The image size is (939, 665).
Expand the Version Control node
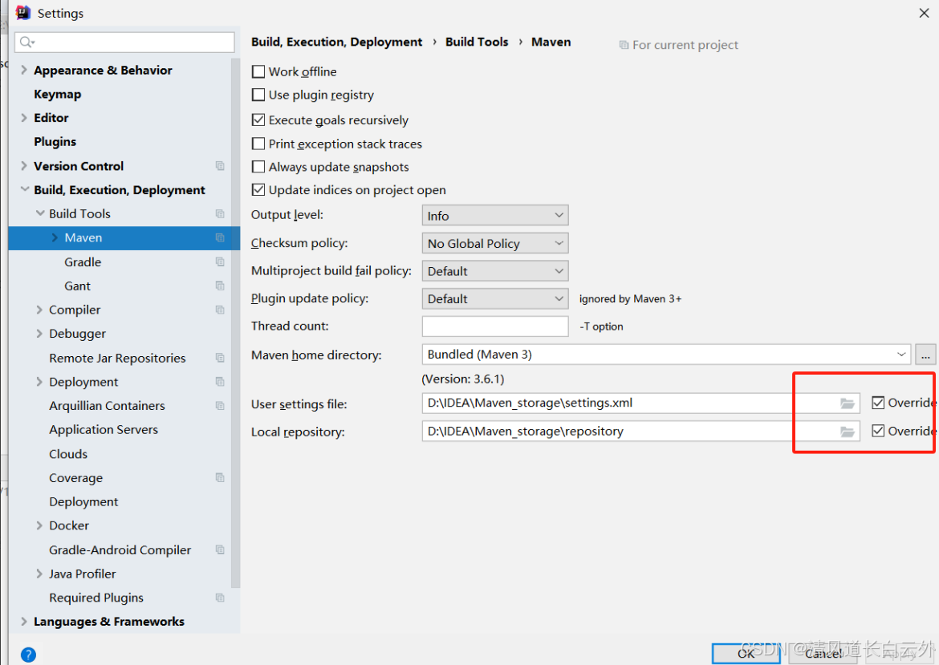[24, 166]
